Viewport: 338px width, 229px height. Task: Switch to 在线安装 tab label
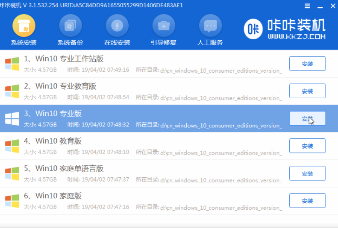[x=117, y=43]
